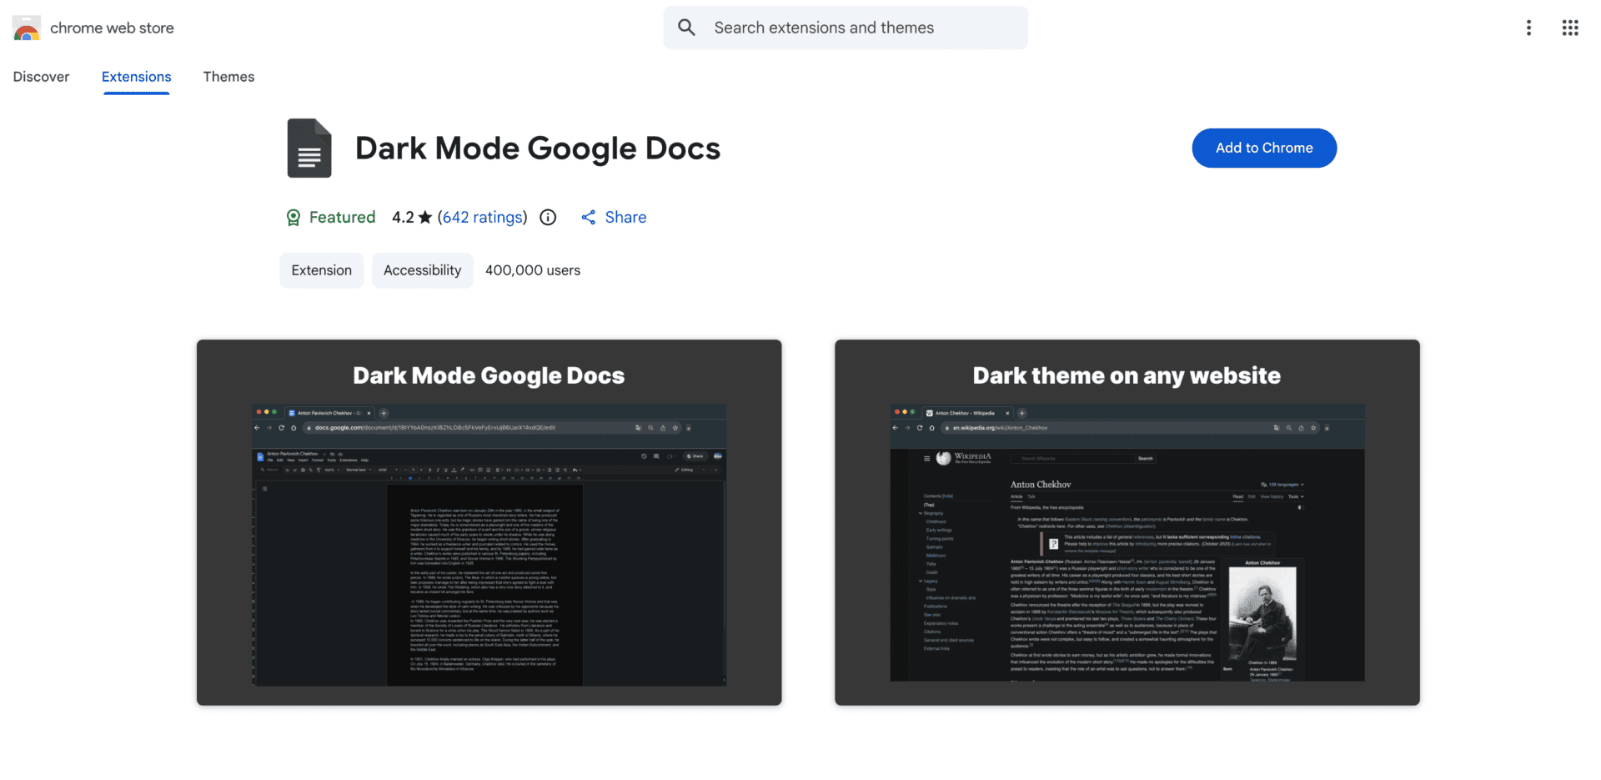Select the Accessibility category chip
Image resolution: width=1601 pixels, height=780 pixels.
click(422, 270)
